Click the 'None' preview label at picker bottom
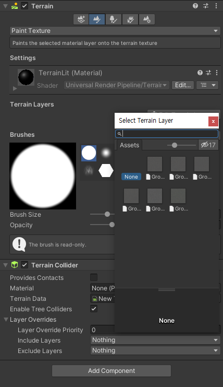 (167, 321)
